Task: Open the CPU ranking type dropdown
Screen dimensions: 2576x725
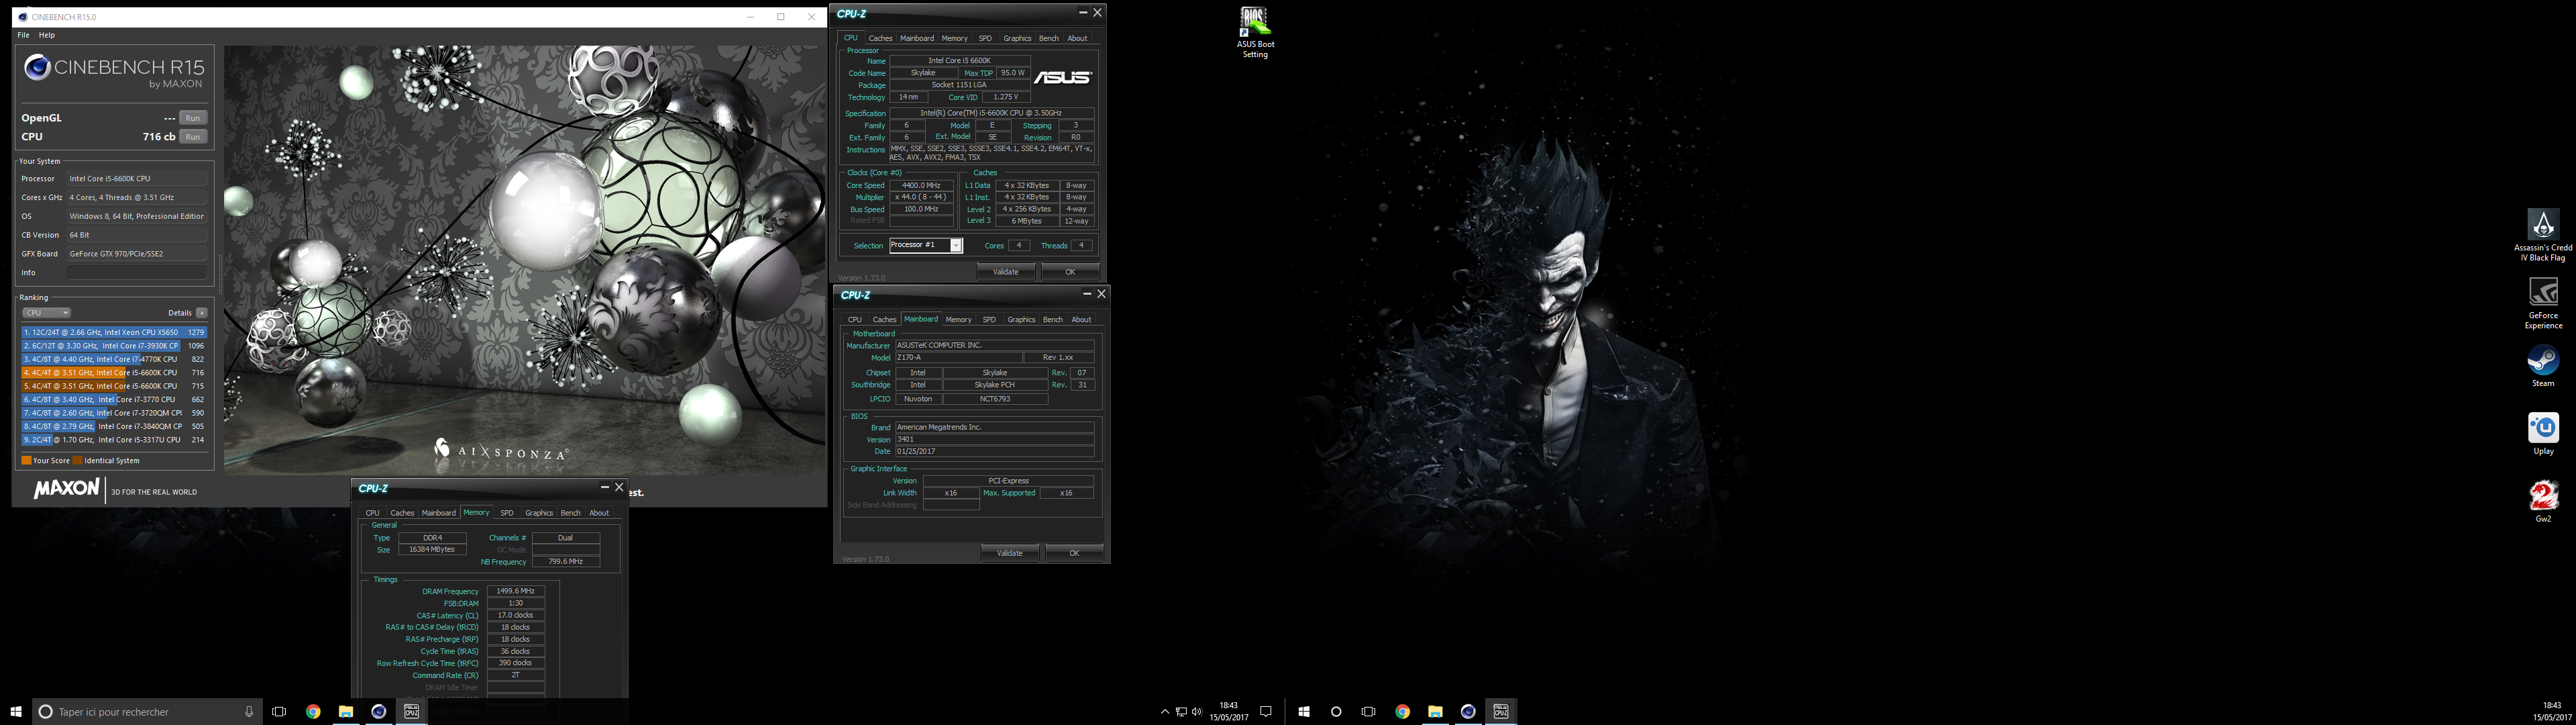Action: tap(46, 313)
